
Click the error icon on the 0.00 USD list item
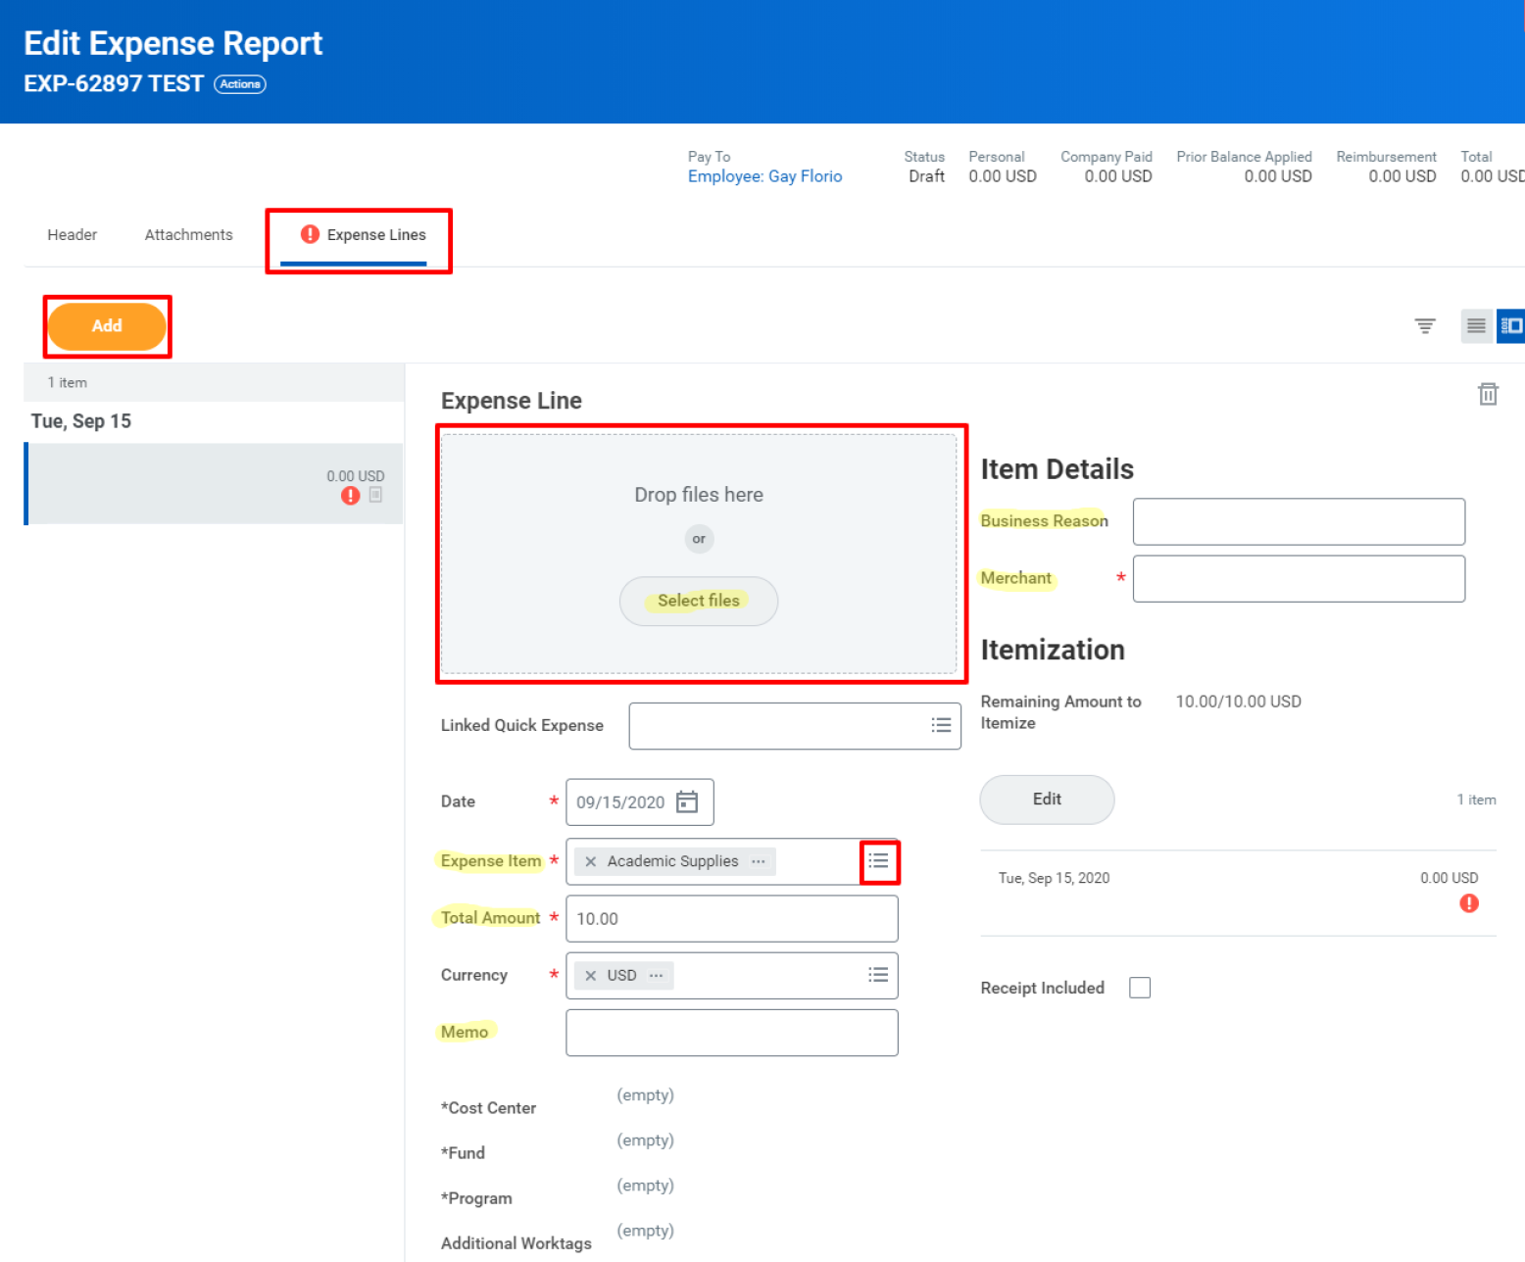pos(350,496)
